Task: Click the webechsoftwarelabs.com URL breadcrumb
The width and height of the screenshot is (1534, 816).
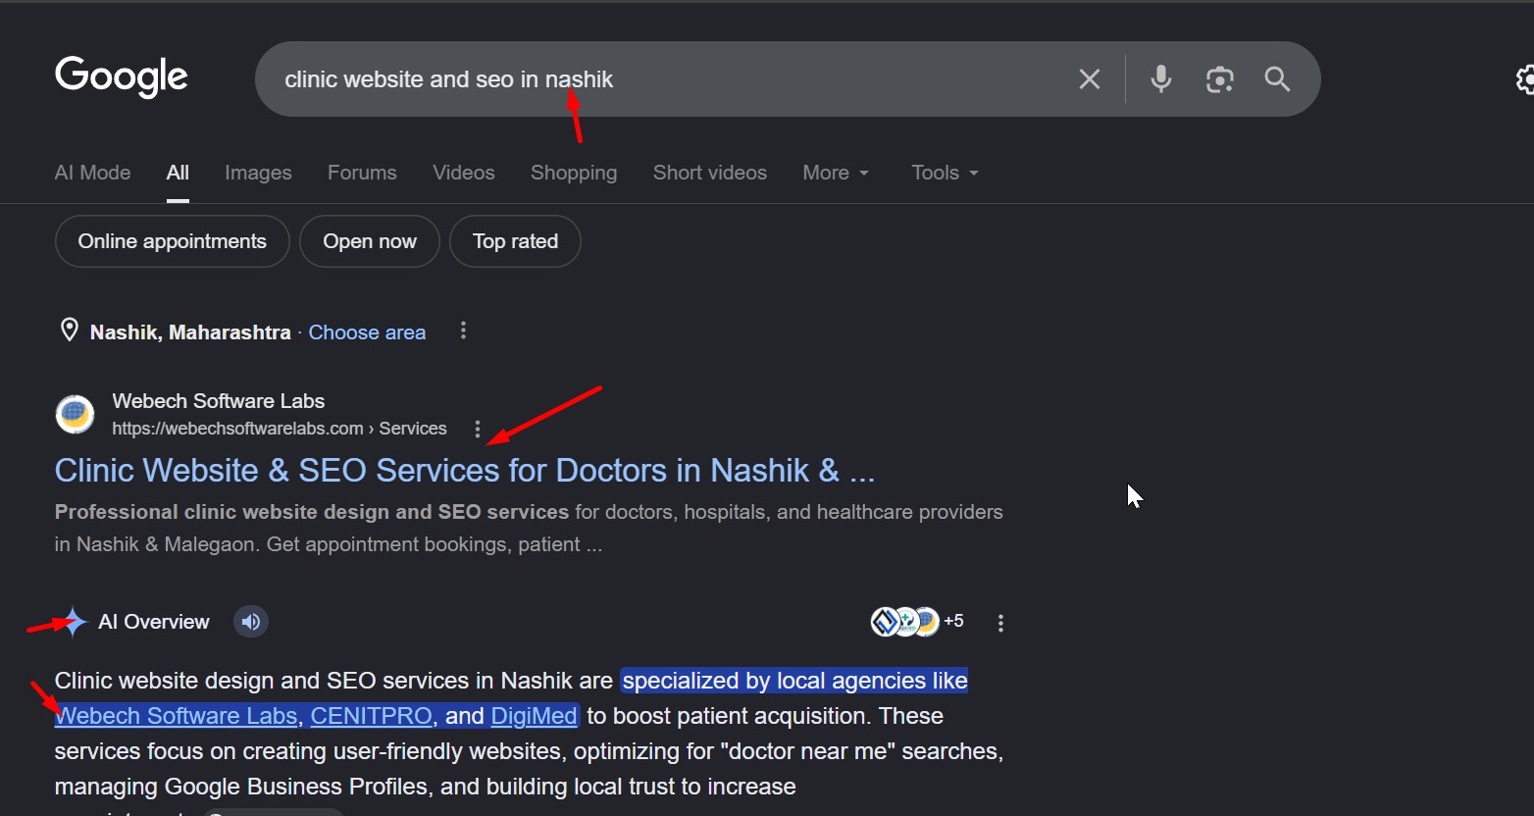Action: coord(280,429)
